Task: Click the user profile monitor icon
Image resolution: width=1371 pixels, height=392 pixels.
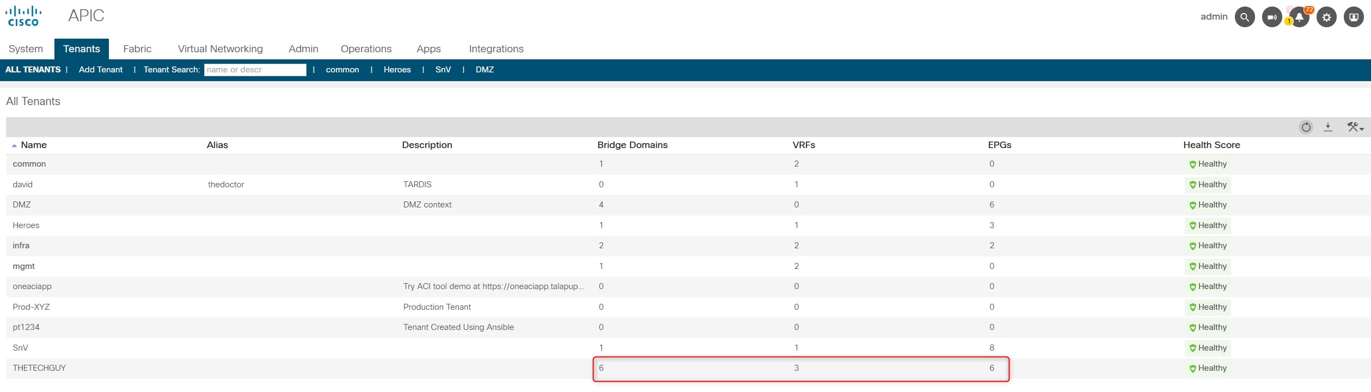Action: tap(1354, 17)
